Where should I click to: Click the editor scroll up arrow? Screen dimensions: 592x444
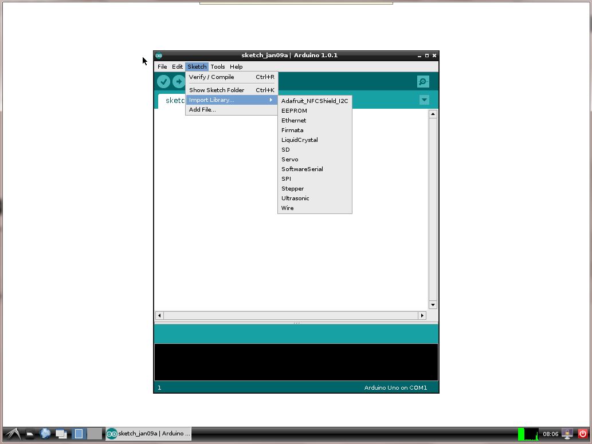[433, 114]
